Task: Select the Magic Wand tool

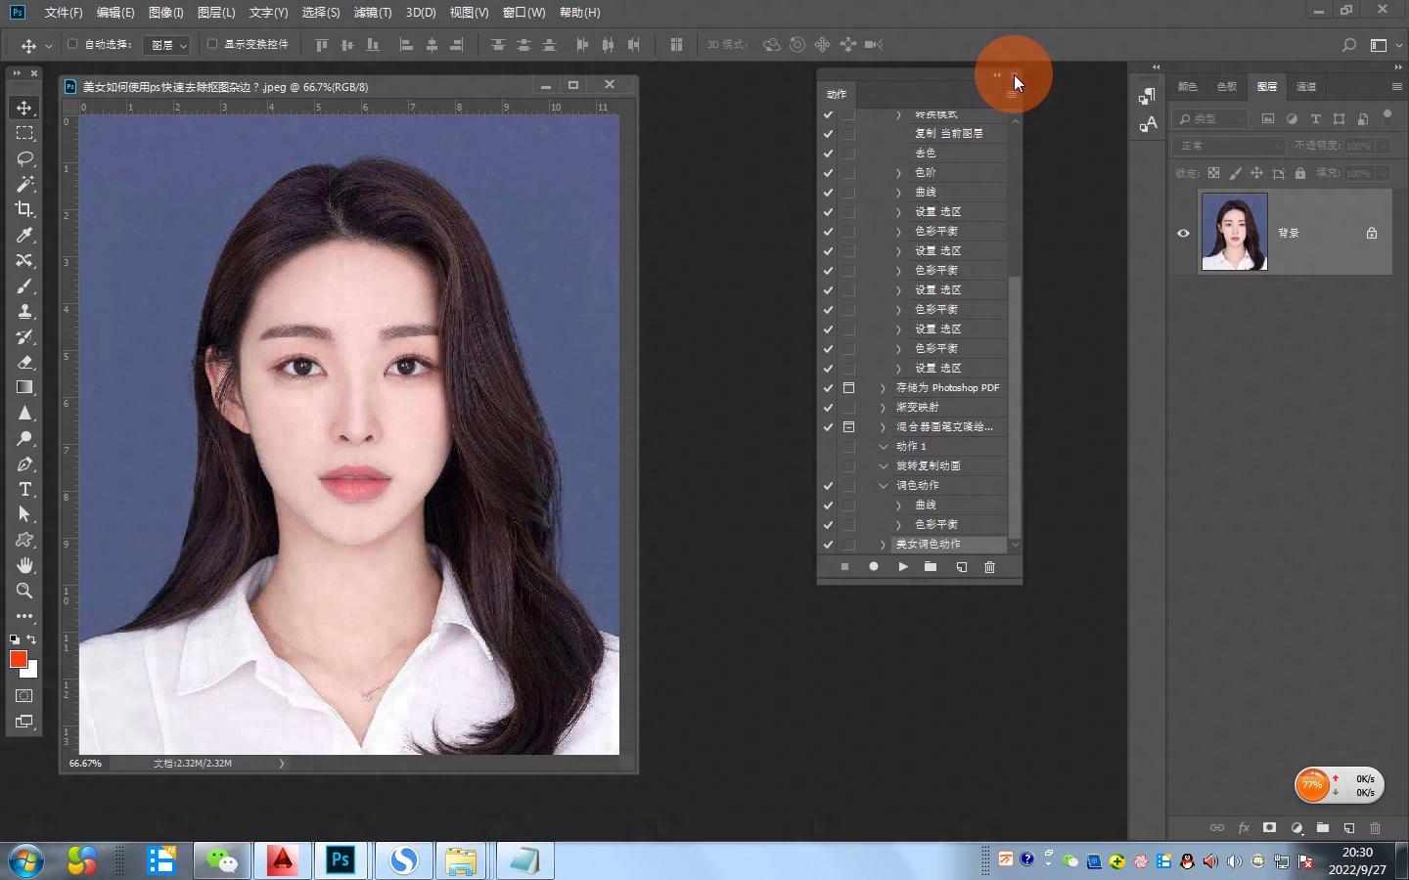Action: coord(24,184)
